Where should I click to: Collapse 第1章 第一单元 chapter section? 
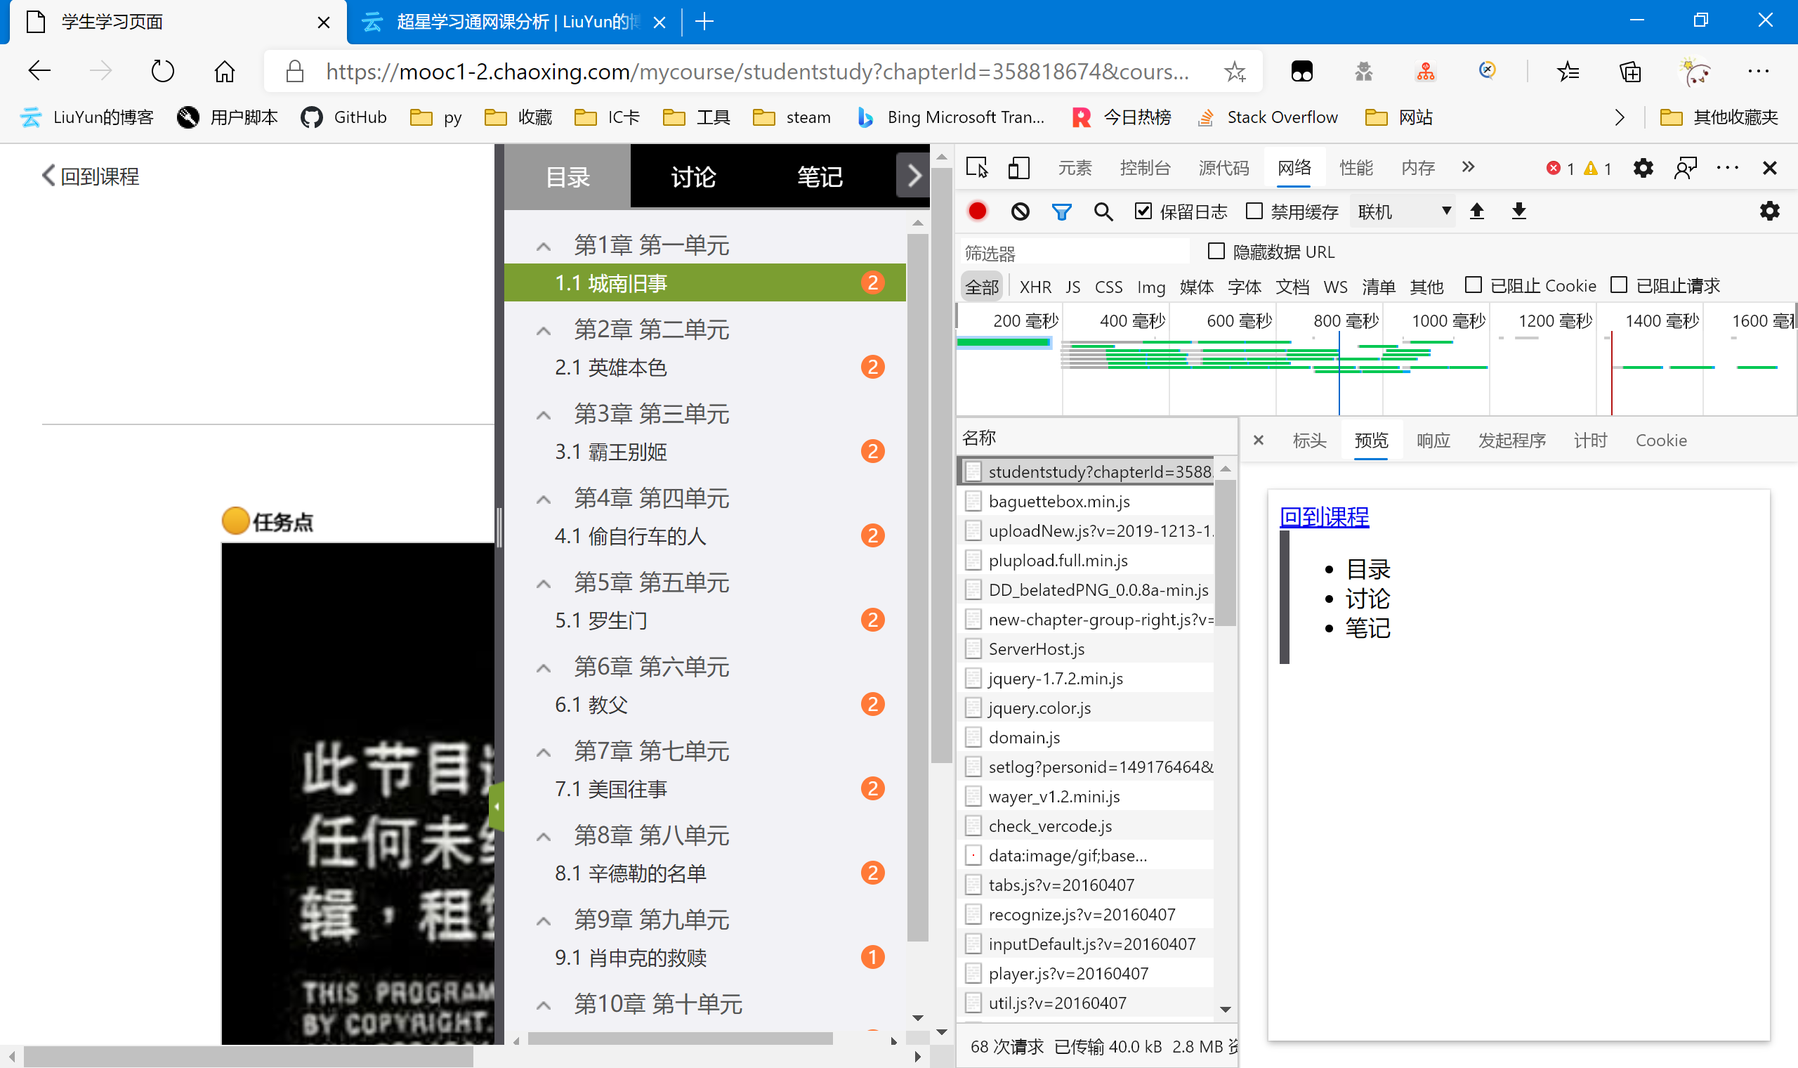[x=546, y=244]
